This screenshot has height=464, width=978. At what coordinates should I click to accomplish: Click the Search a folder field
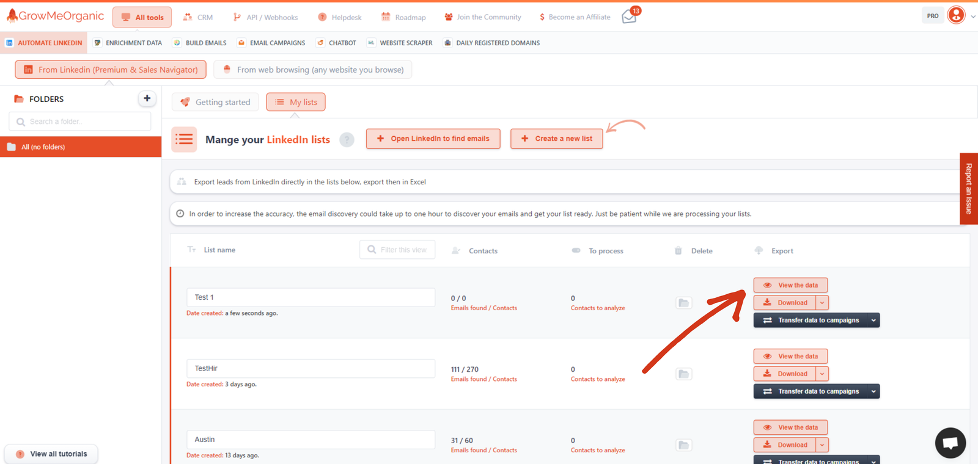pos(80,121)
